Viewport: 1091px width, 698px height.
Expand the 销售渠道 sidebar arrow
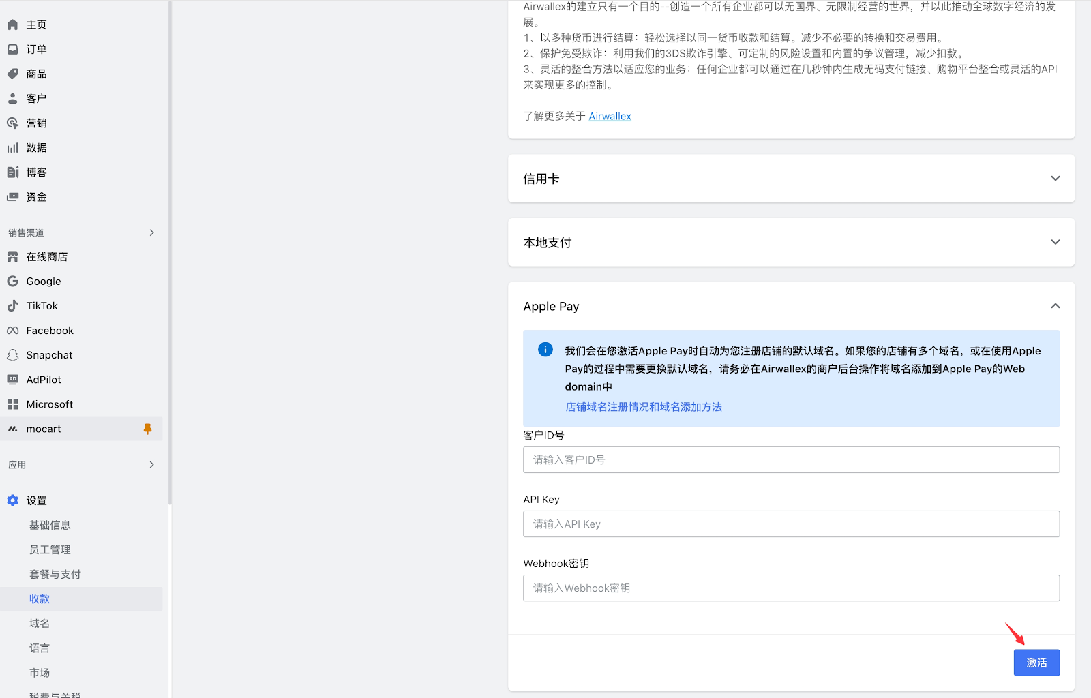[151, 232]
